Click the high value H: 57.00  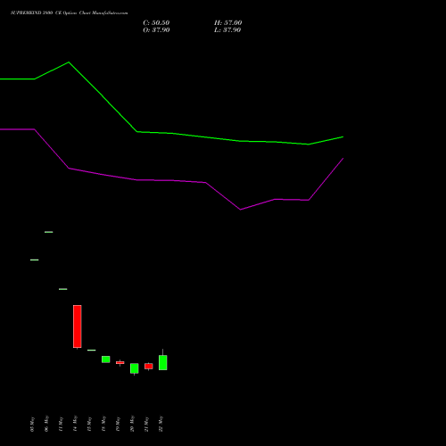click(227, 23)
